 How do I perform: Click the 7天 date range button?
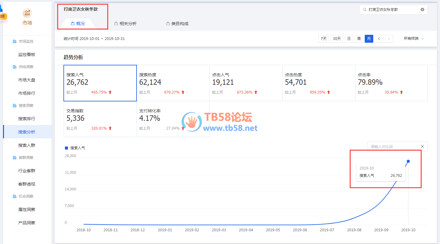click(323, 39)
